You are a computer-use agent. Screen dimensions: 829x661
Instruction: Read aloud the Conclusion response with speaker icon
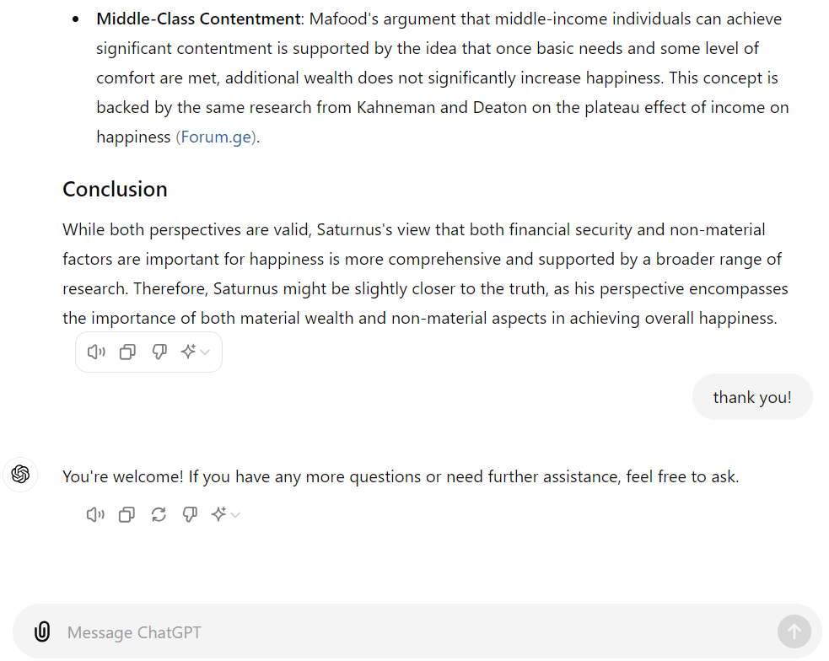(96, 352)
